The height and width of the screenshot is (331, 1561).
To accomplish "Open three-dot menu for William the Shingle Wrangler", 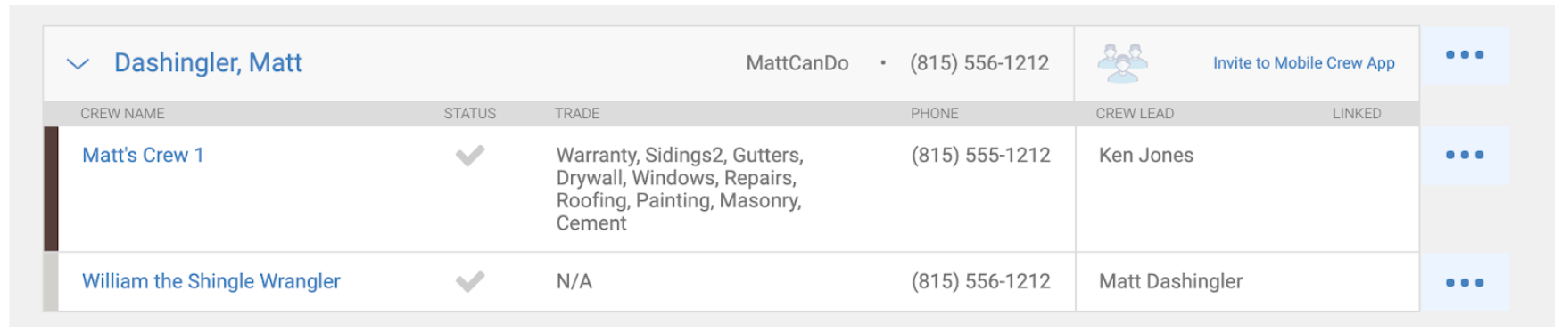I will (x=1465, y=283).
